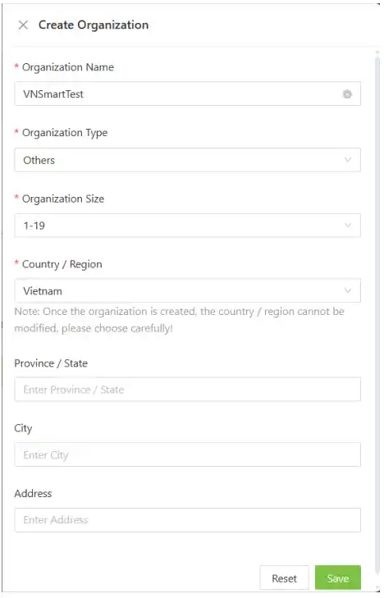Click the Enter Province / State field
The height and width of the screenshot is (598, 384).
point(187,390)
